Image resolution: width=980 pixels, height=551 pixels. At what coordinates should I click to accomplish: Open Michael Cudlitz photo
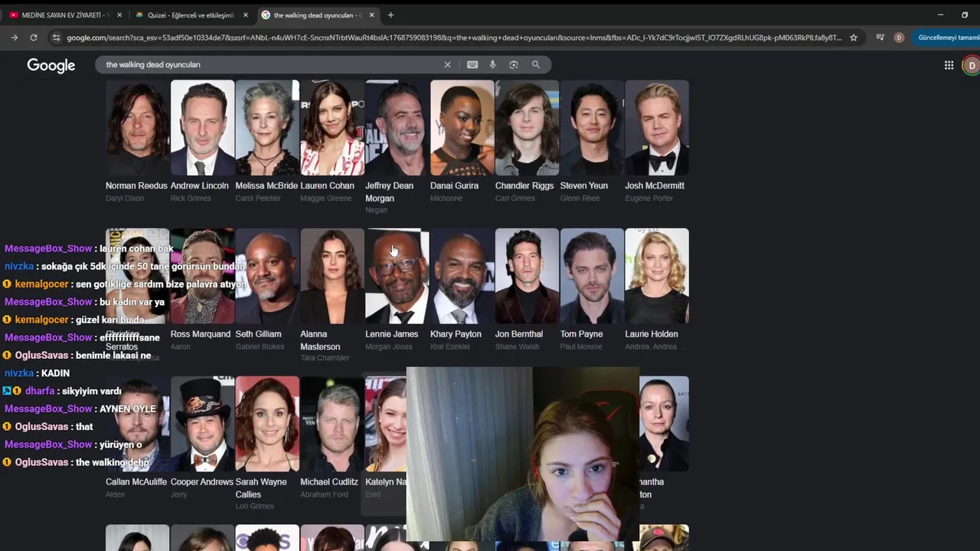[332, 423]
